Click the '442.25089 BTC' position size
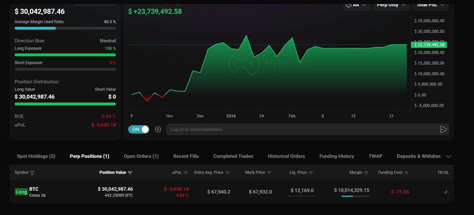474x215 pixels. (x=118, y=195)
